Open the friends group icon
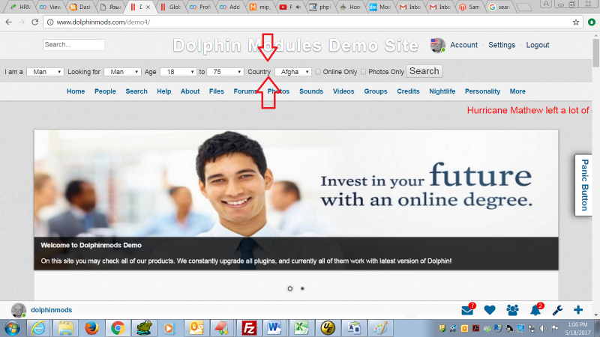Image resolution: width=600 pixels, height=337 pixels. click(512, 310)
